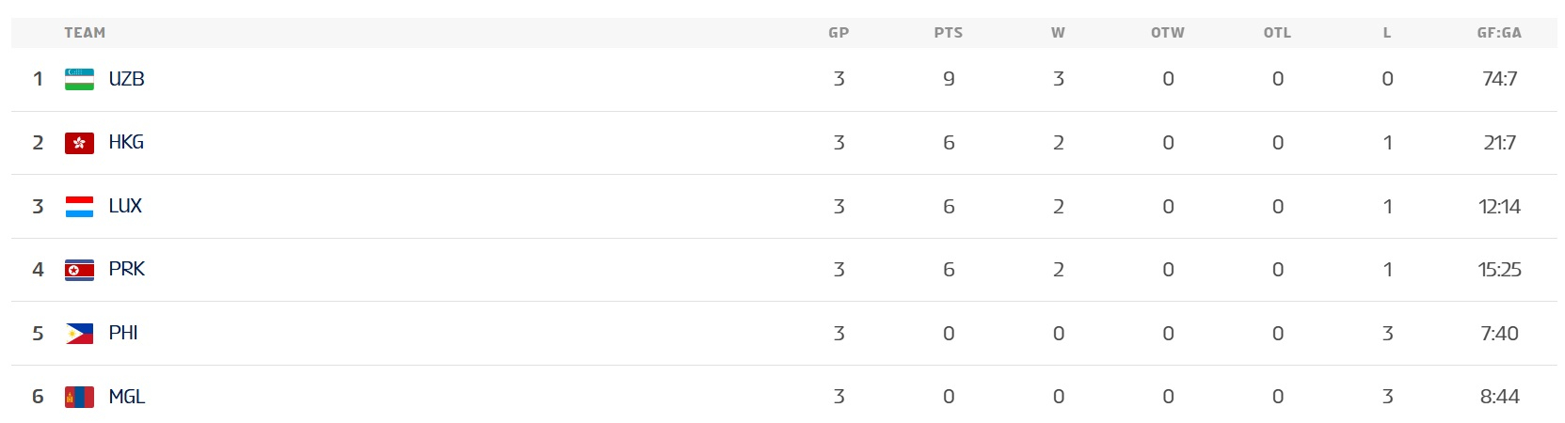Image resolution: width=1565 pixels, height=423 pixels.
Task: Click the rank 6 row number
Action: tap(38, 397)
